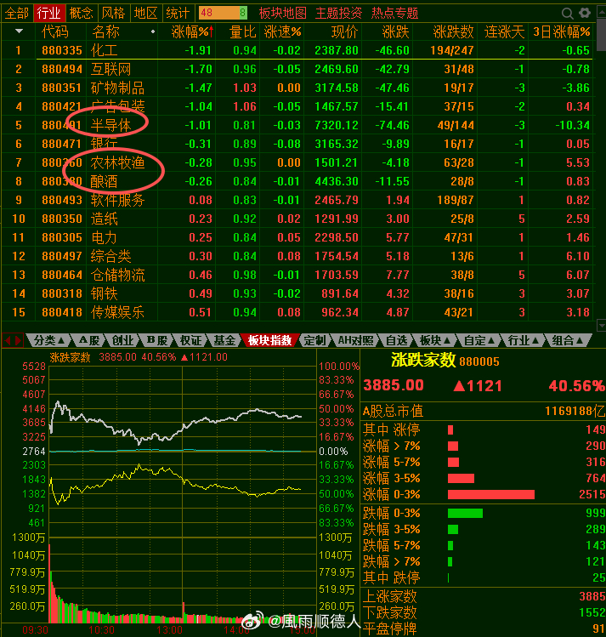This screenshot has height=637, width=606.
Task: Switch to 基金 bottom tab
Action: pyautogui.click(x=224, y=340)
